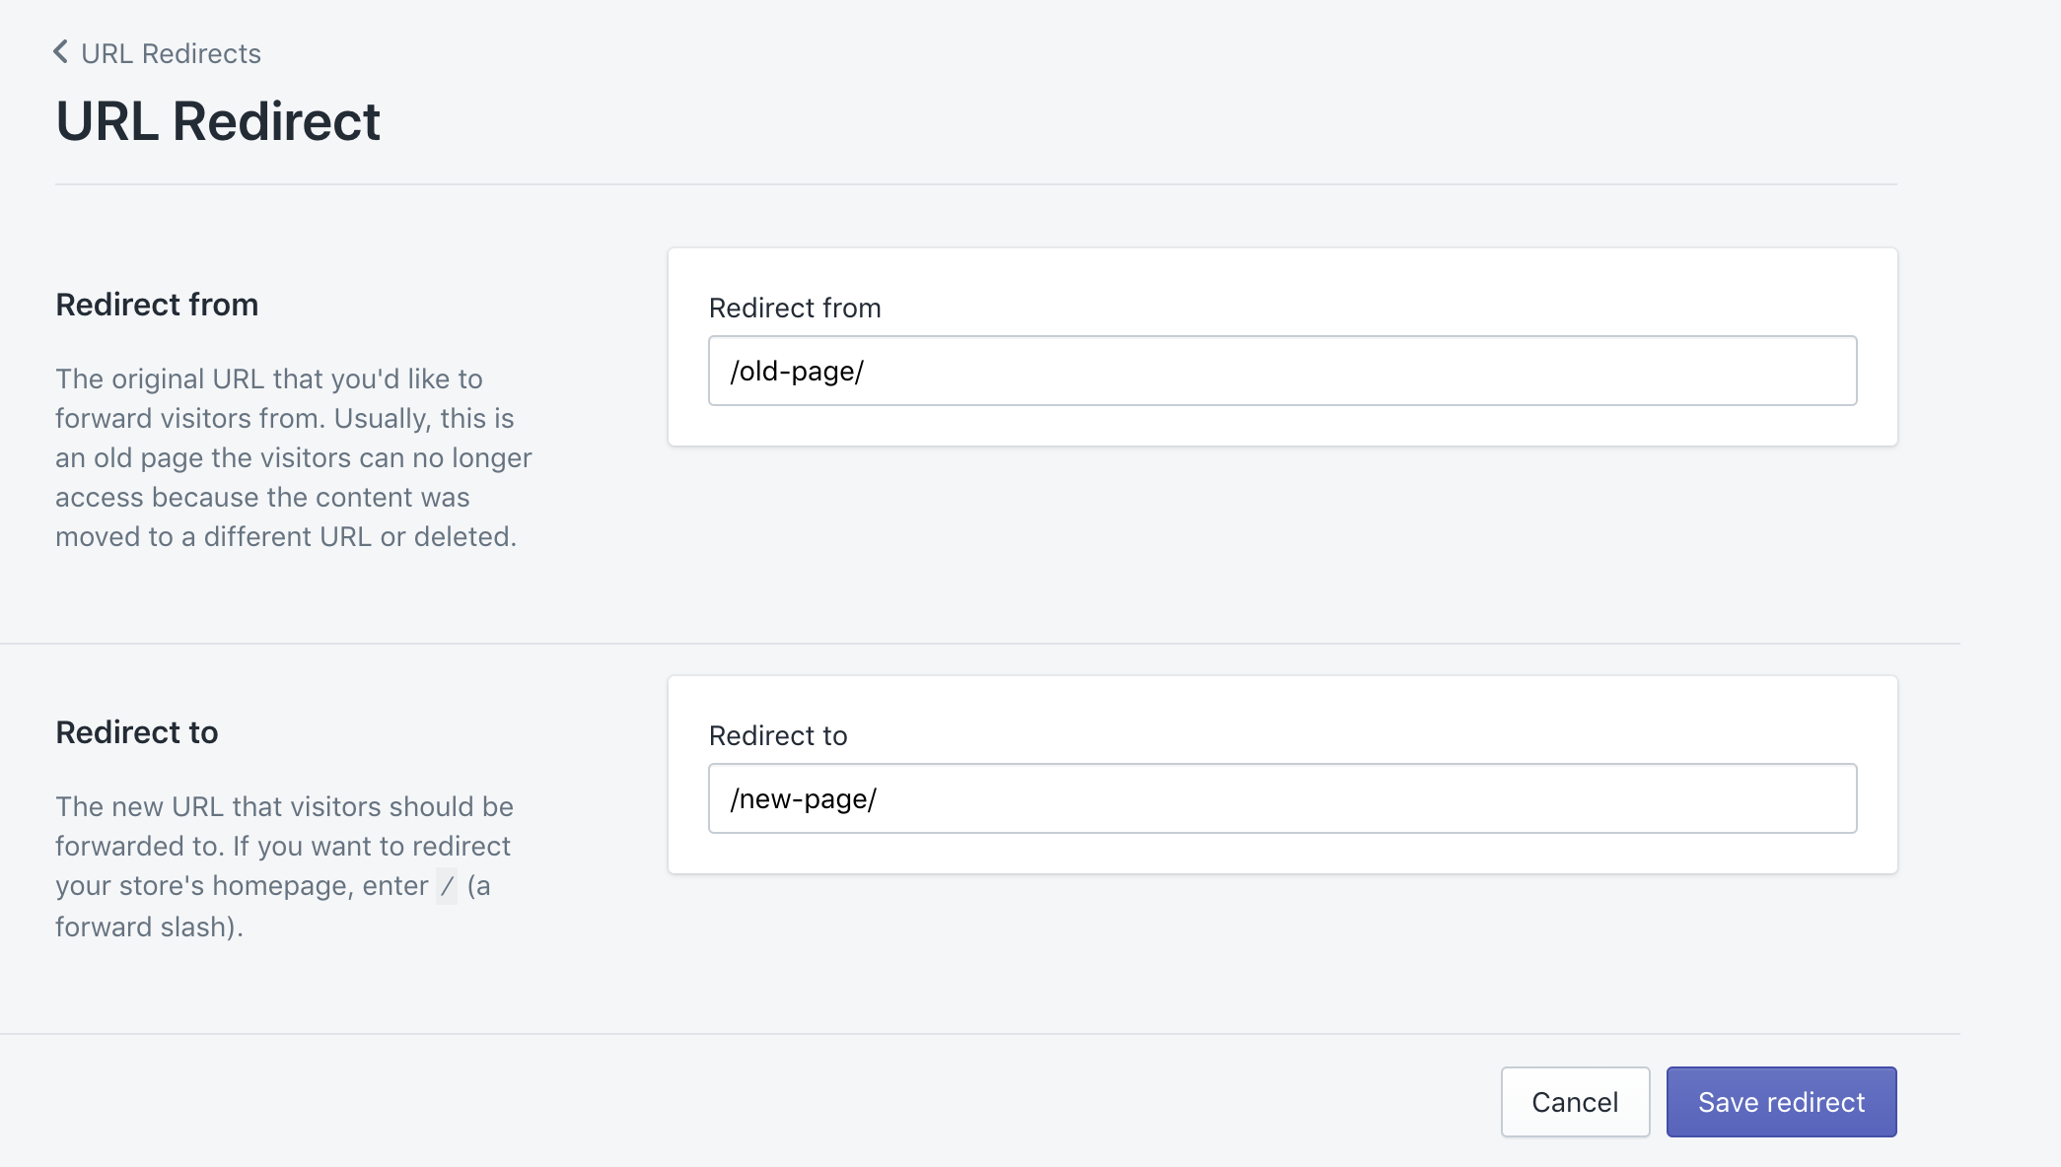Click the Cancel button
2061x1167 pixels.
(1574, 1101)
